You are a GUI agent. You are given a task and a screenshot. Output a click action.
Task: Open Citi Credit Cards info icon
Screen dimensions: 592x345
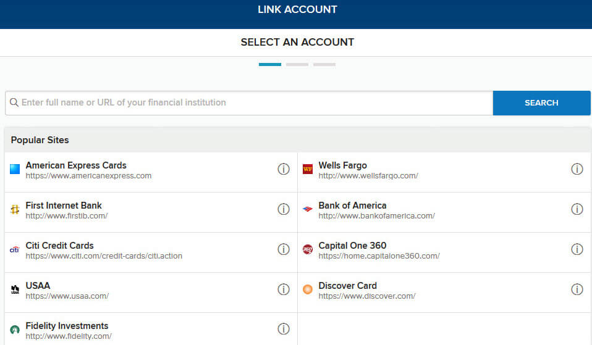pyautogui.click(x=284, y=249)
